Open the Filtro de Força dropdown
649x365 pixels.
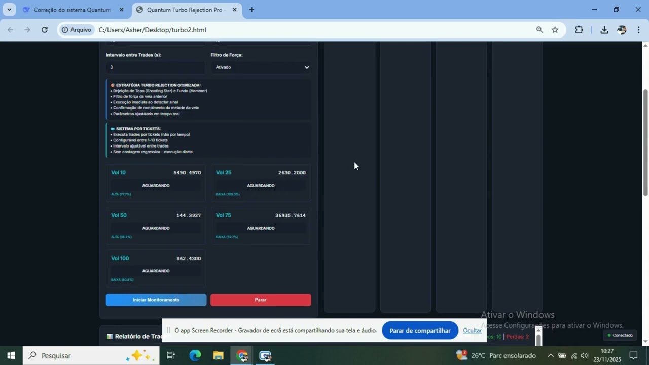click(261, 67)
